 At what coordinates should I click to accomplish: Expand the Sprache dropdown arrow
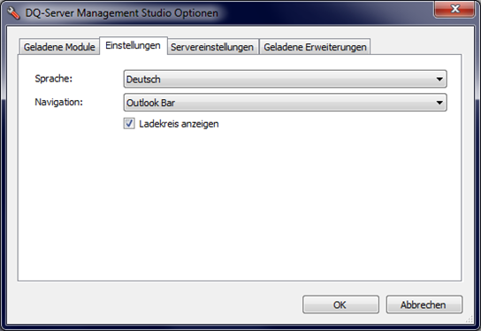pyautogui.click(x=439, y=80)
